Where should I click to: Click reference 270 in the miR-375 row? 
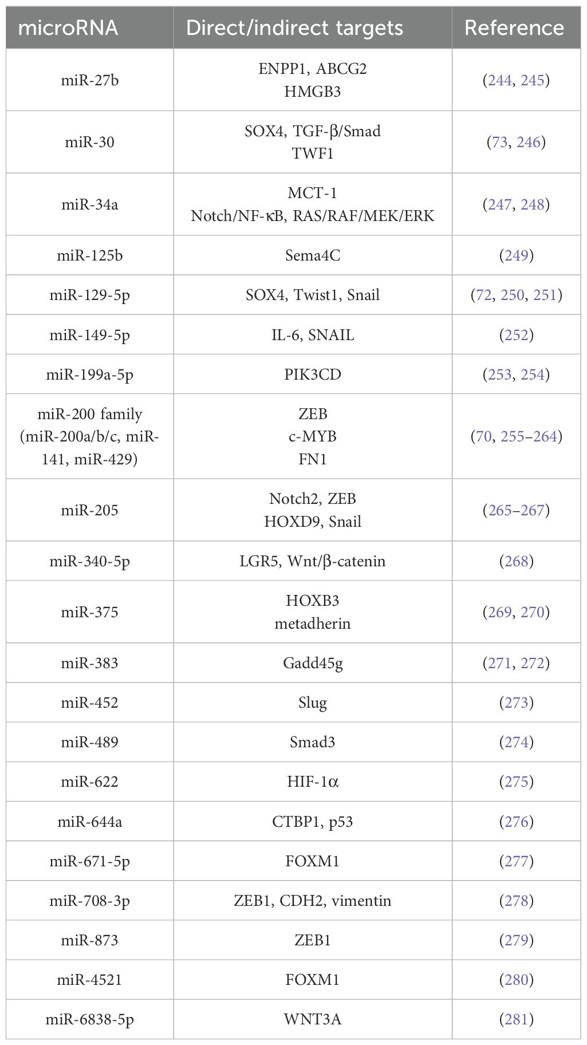tap(532, 612)
